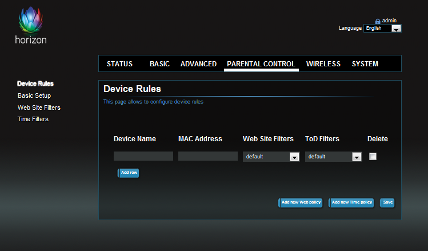Switch to the BASIC tab
Viewport: 428px width, 251px height.
point(159,64)
